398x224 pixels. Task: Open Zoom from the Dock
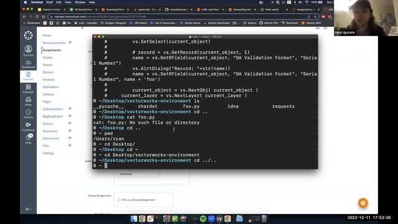211,218
